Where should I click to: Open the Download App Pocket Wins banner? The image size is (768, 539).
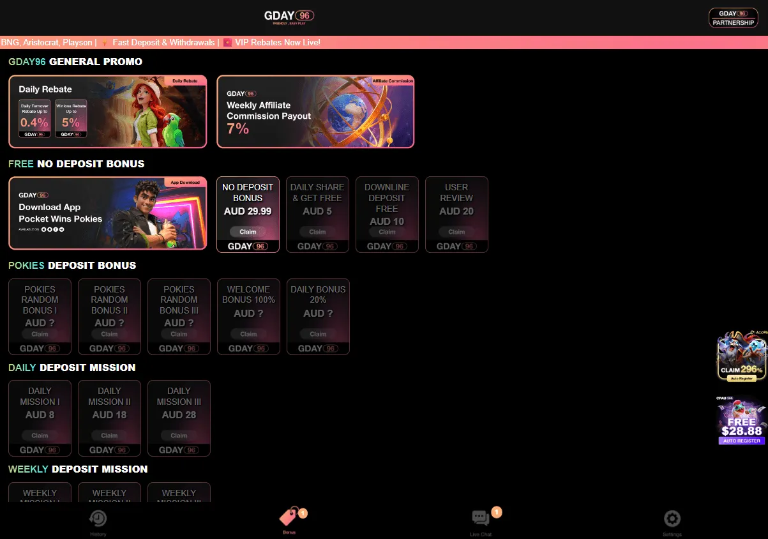pos(108,213)
